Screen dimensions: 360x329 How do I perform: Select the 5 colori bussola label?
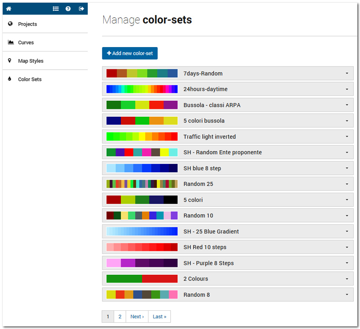(204, 121)
